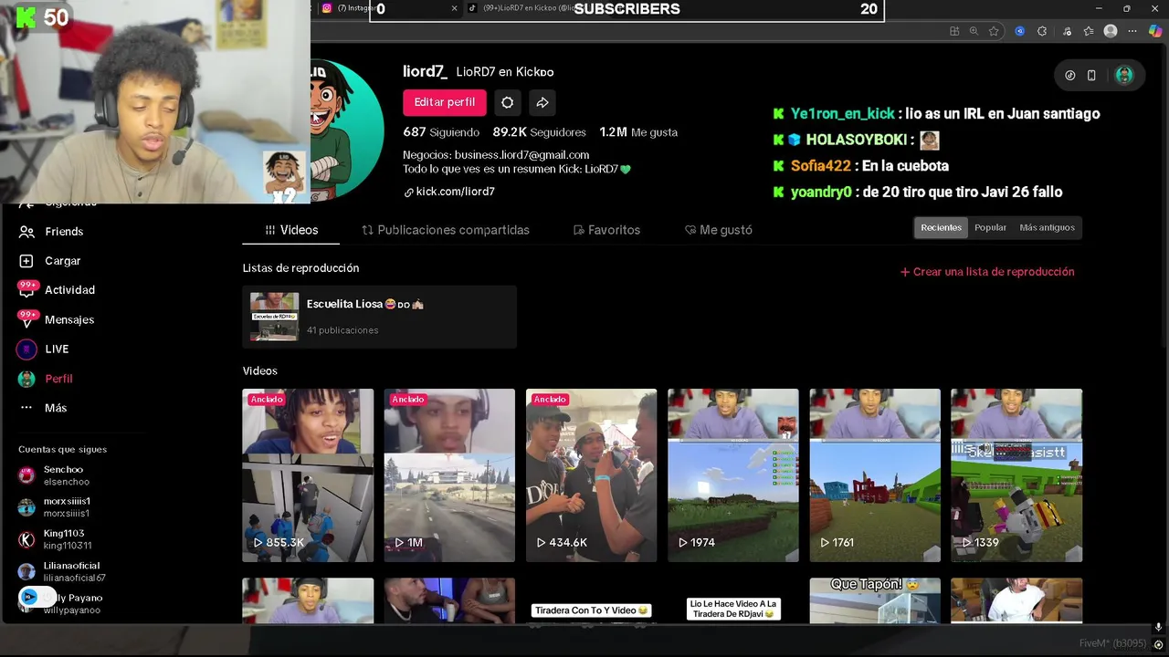Open 89.2K Seguidores list
Screen dimensions: 1169x657
[539, 132]
